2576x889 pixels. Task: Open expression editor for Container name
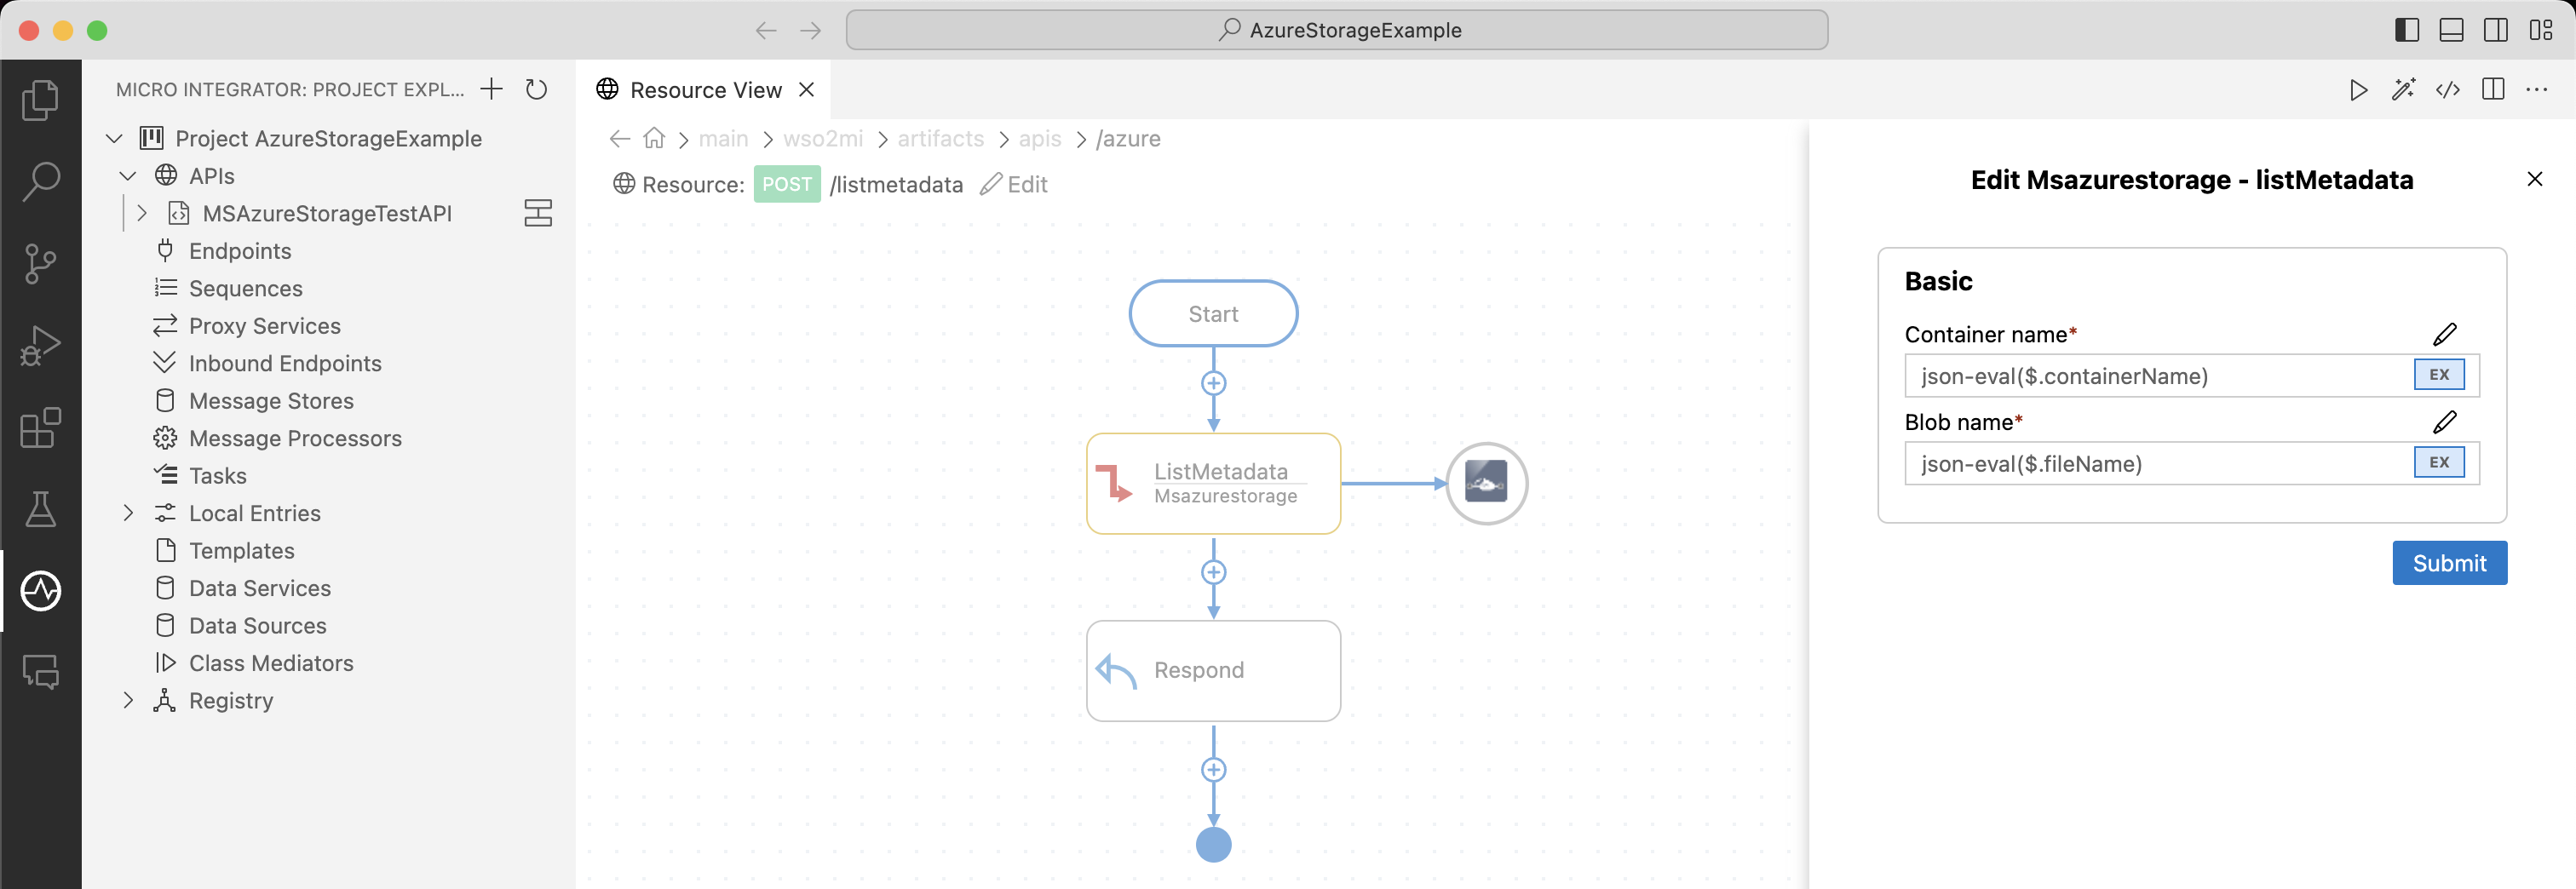tap(2444, 334)
